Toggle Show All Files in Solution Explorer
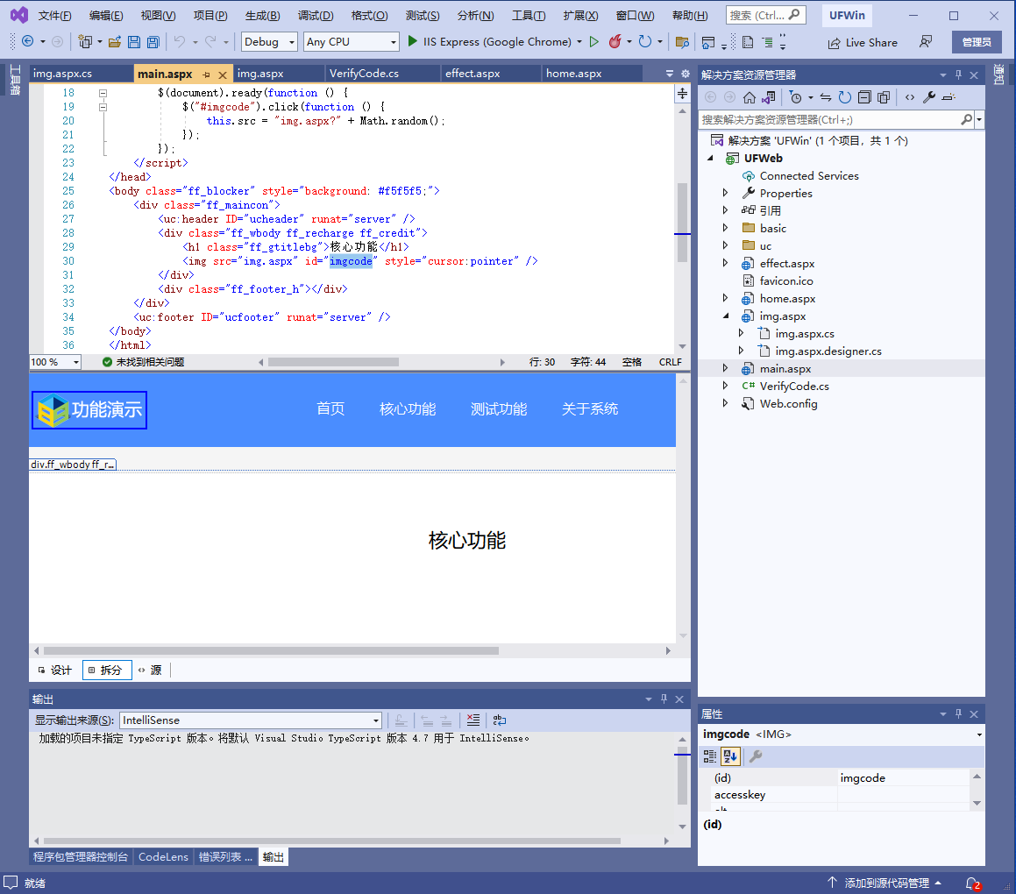 click(884, 97)
